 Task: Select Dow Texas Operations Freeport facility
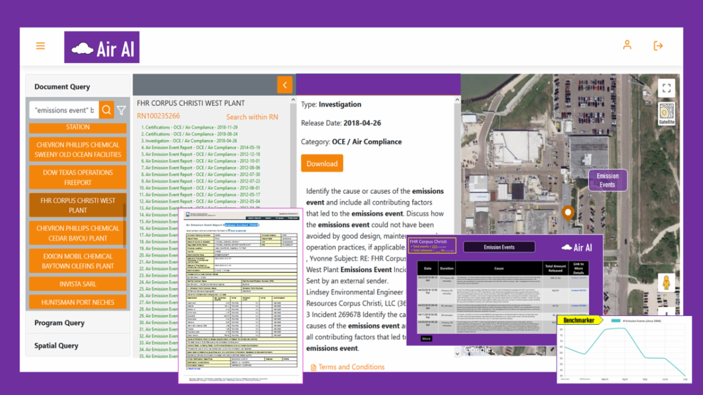[x=78, y=177]
